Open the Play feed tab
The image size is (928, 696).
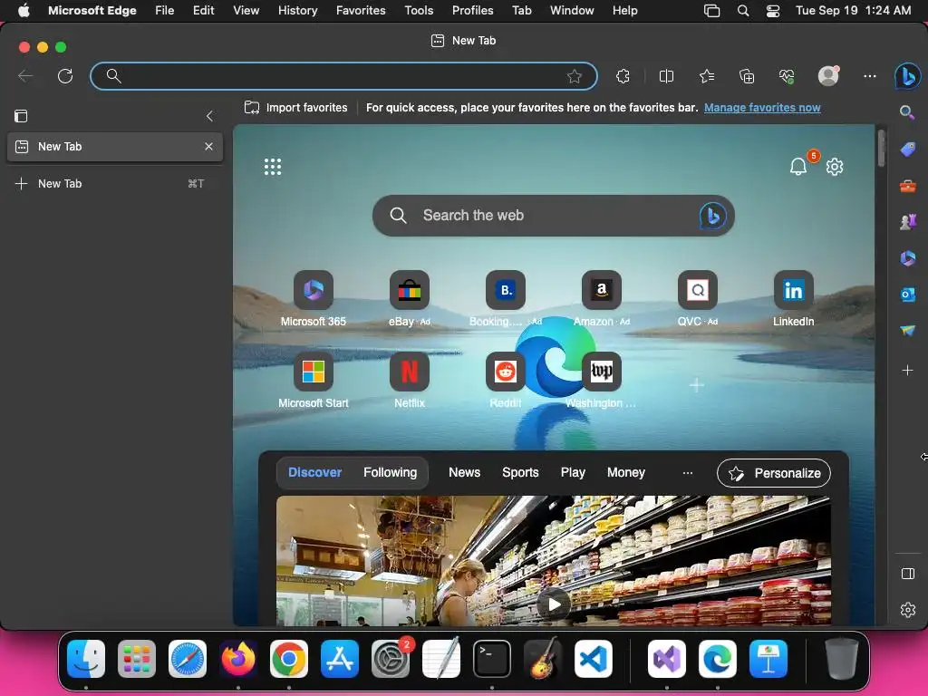pos(573,472)
